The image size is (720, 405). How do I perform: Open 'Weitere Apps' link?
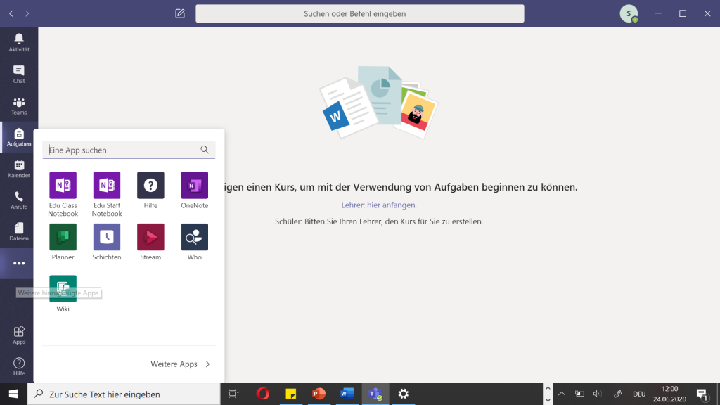[180, 364]
